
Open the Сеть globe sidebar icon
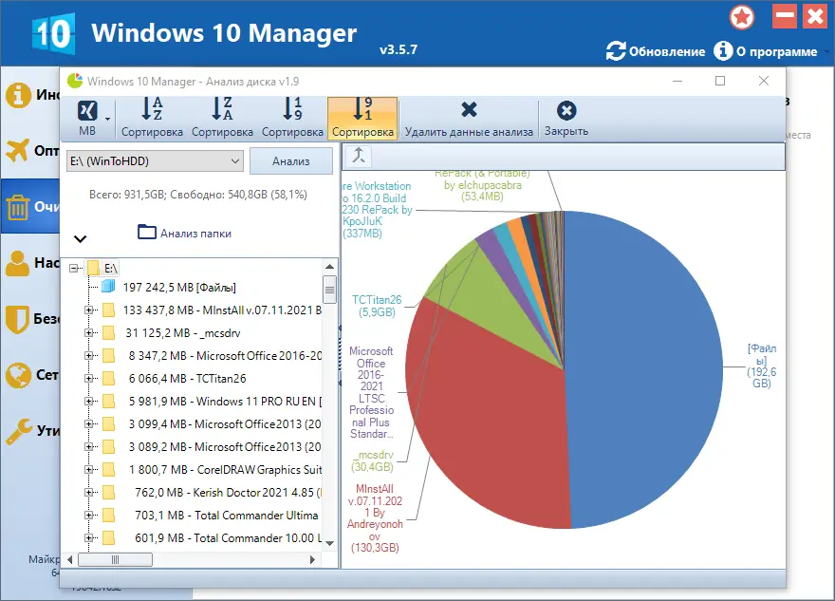coord(18,375)
